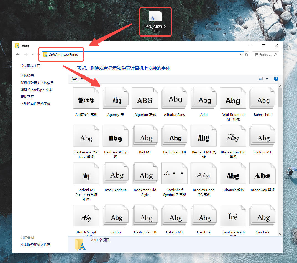297x263 pixels.
Task: Select the Calibri font
Action: (116, 220)
